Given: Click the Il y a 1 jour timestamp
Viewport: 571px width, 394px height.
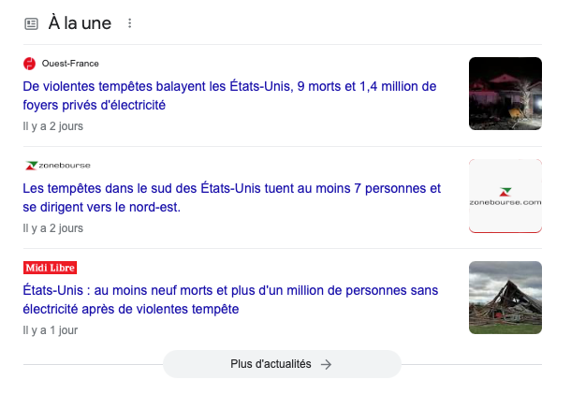Looking at the screenshot, I should (51, 329).
